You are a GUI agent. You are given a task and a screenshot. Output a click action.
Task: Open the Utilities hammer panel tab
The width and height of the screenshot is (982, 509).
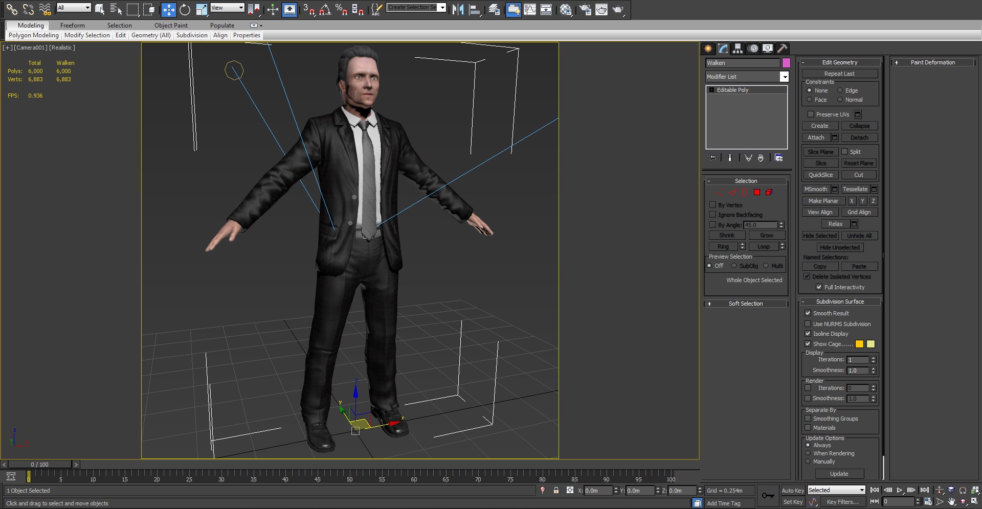coord(782,49)
